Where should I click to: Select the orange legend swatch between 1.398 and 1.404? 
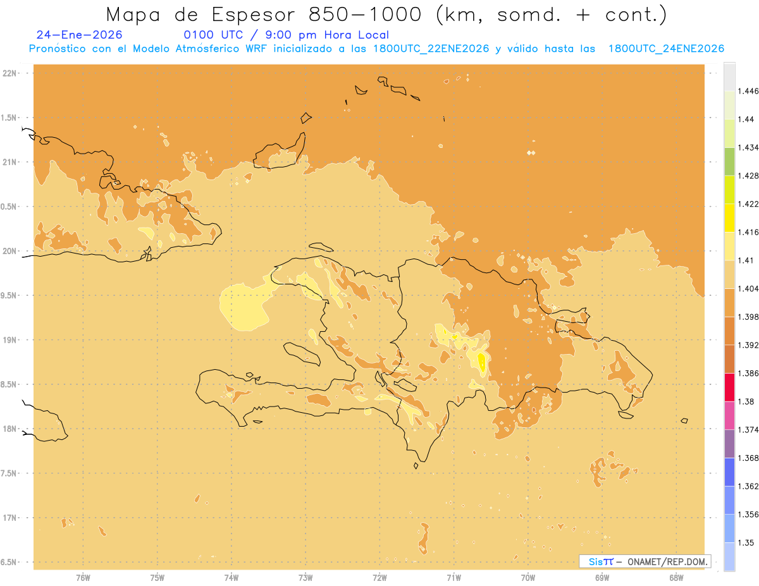729,302
